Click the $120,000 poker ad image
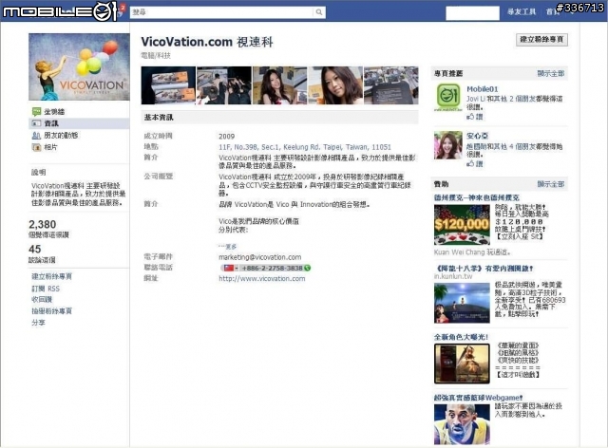608x448 pixels. [x=462, y=225]
